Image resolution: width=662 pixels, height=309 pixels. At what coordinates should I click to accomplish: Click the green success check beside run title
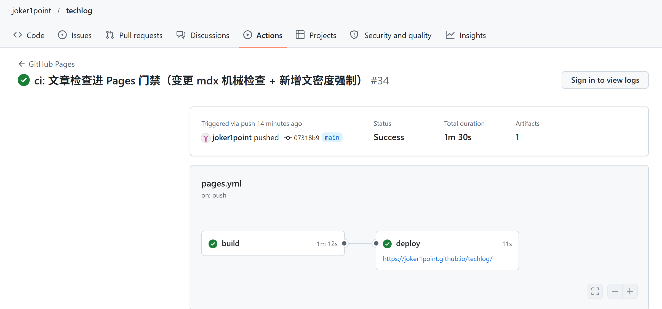pos(24,80)
